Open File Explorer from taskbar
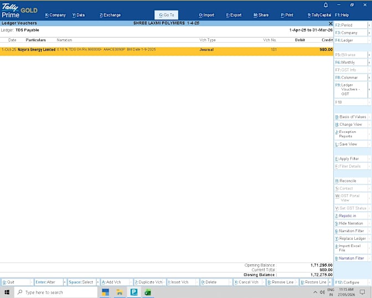Screen dimensions: 372x298 120,292
